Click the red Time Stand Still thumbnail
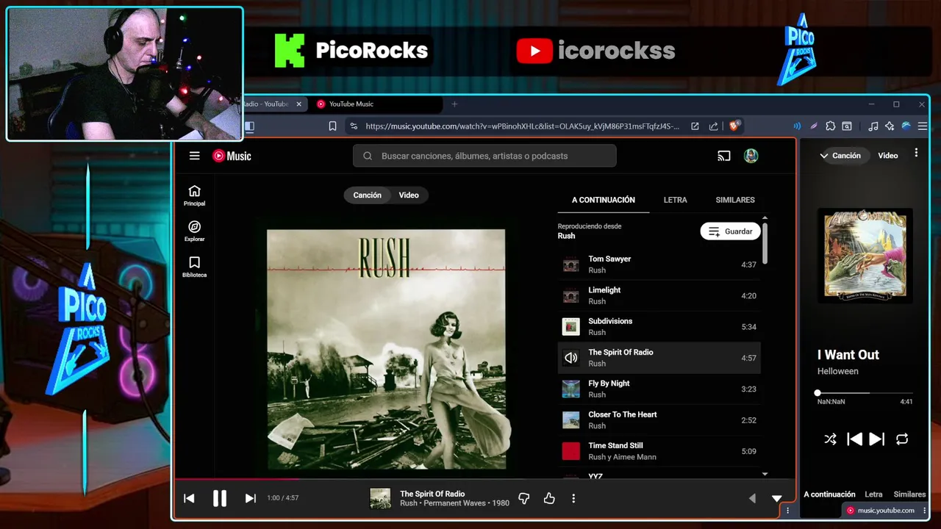 tap(570, 451)
